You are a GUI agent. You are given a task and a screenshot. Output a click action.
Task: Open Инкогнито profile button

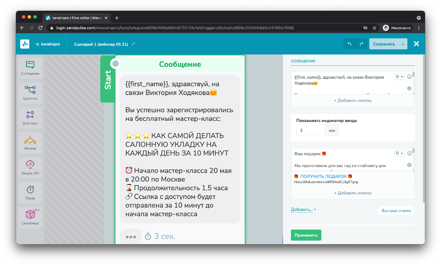tap(397, 28)
